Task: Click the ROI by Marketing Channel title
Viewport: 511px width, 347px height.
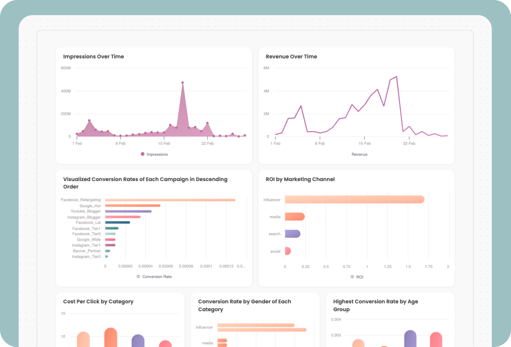Action: 300,179
